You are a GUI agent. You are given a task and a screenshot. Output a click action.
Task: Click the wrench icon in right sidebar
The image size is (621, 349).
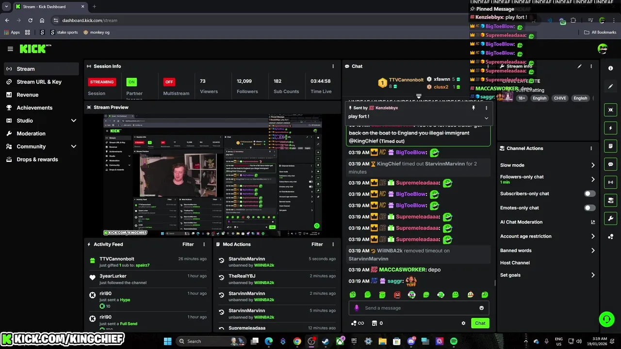pos(611,219)
